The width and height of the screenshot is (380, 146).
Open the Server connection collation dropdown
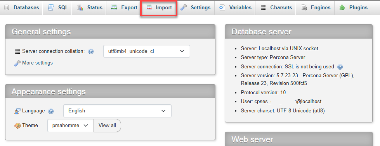tap(147, 51)
